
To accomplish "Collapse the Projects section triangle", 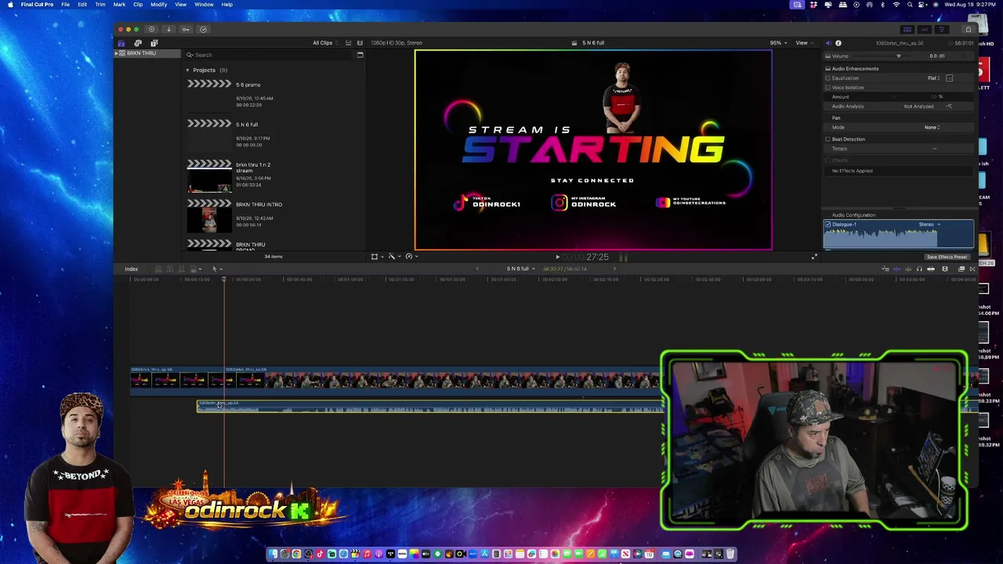I will (x=187, y=70).
